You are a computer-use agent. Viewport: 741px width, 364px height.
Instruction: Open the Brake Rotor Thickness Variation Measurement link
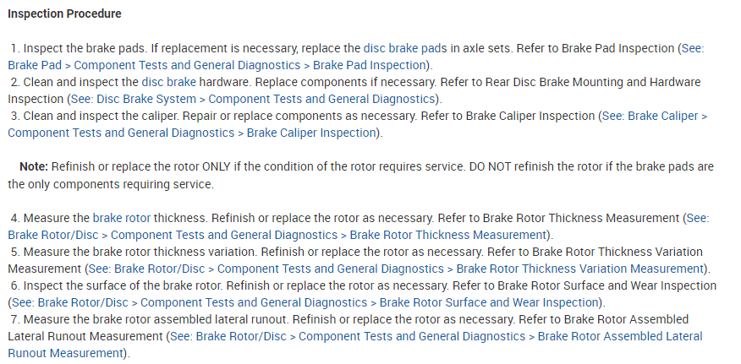coord(396,269)
